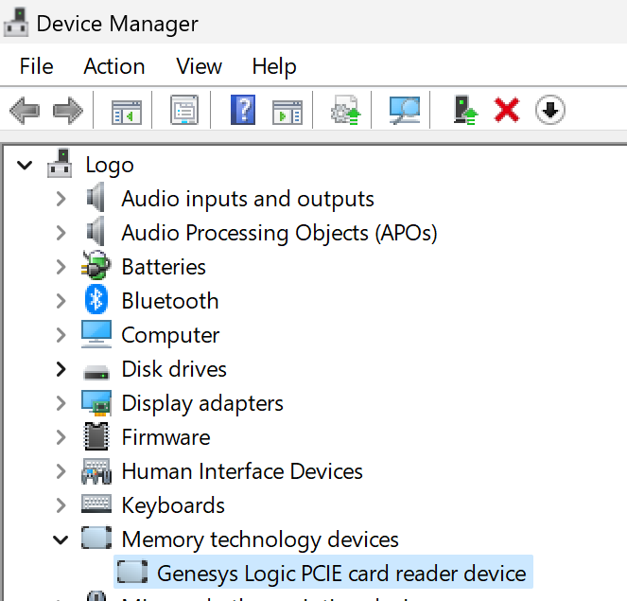Click the Bluetooth logo icon

click(x=96, y=299)
